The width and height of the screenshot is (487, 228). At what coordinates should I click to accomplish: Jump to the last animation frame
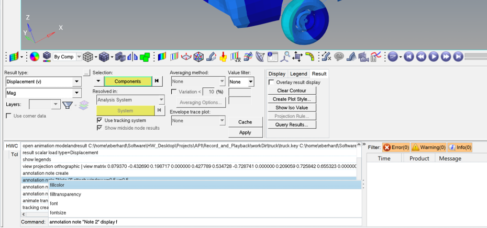[x=458, y=56]
